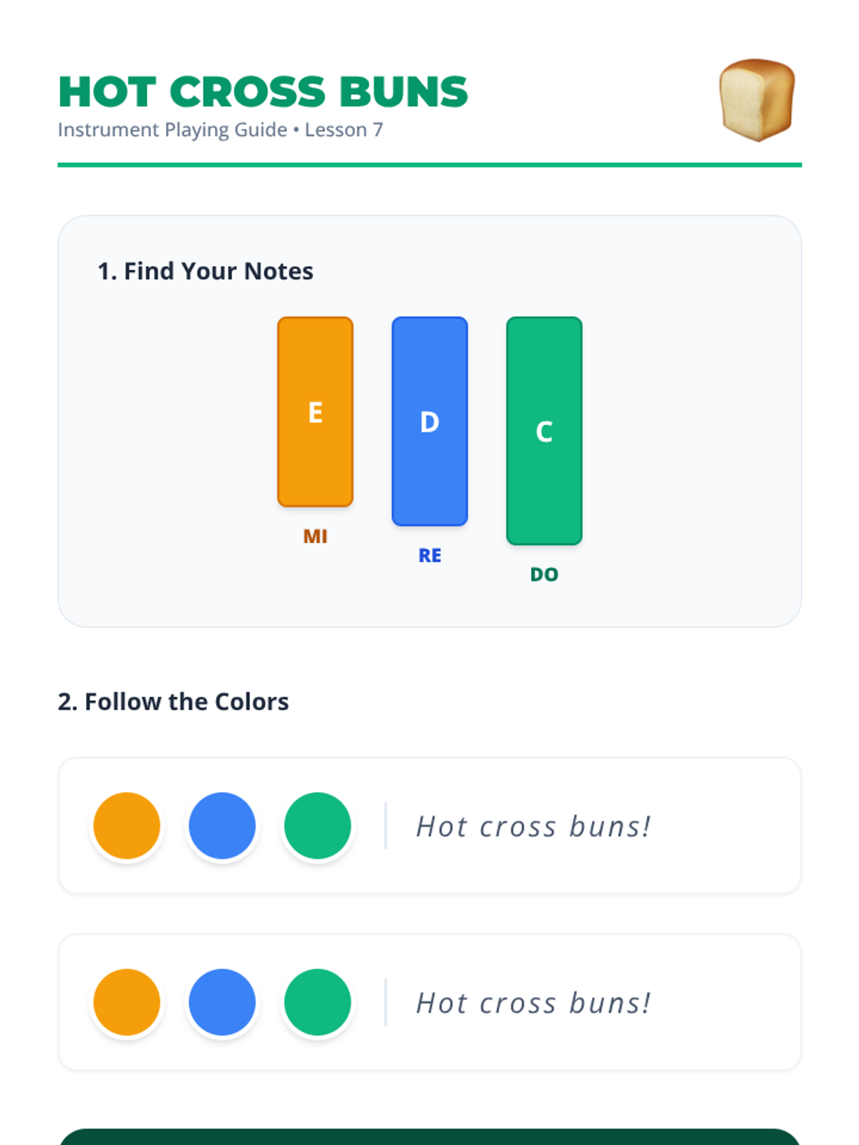Tap orange circle in first row
859x1145 pixels.
(127, 826)
